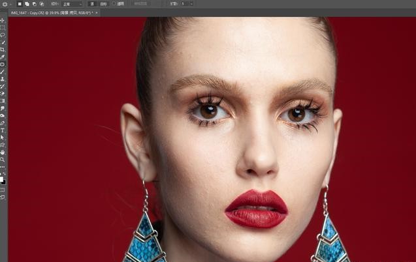Image resolution: width=416 pixels, height=262 pixels.
Task: Click the 扩散 value field showing 5
Action: [x=184, y=4]
